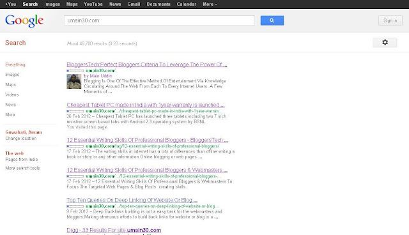Click the Google logo
The height and width of the screenshot is (235, 409).
pyautogui.click(x=24, y=21)
